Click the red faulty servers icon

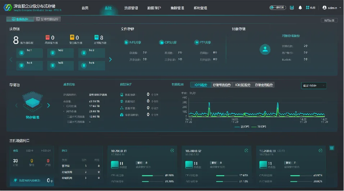point(47,37)
